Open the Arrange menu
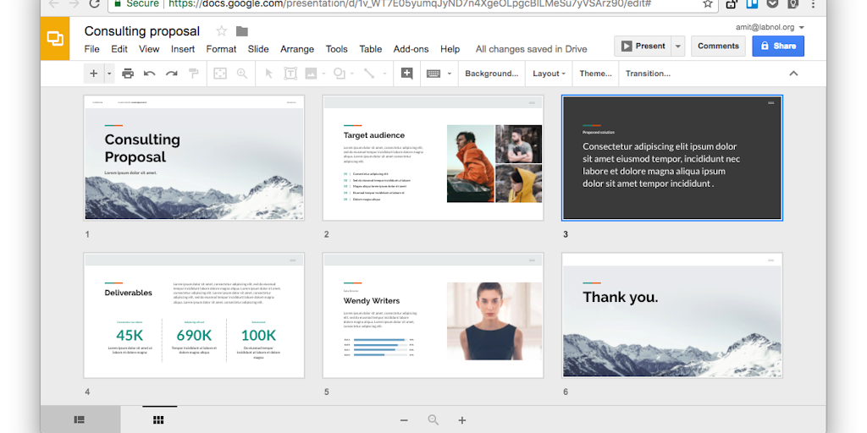This screenshot has width=867, height=433. point(297,49)
